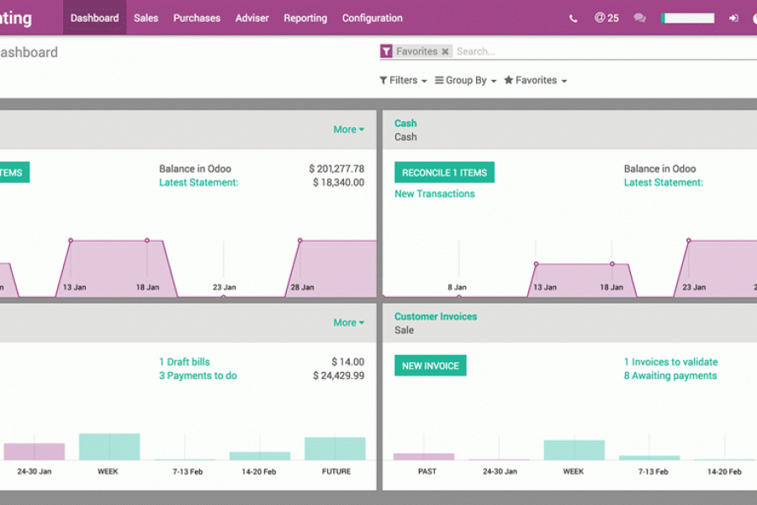Open the More menu on the bills card
Viewport: 757px width, 505px height.
click(348, 322)
